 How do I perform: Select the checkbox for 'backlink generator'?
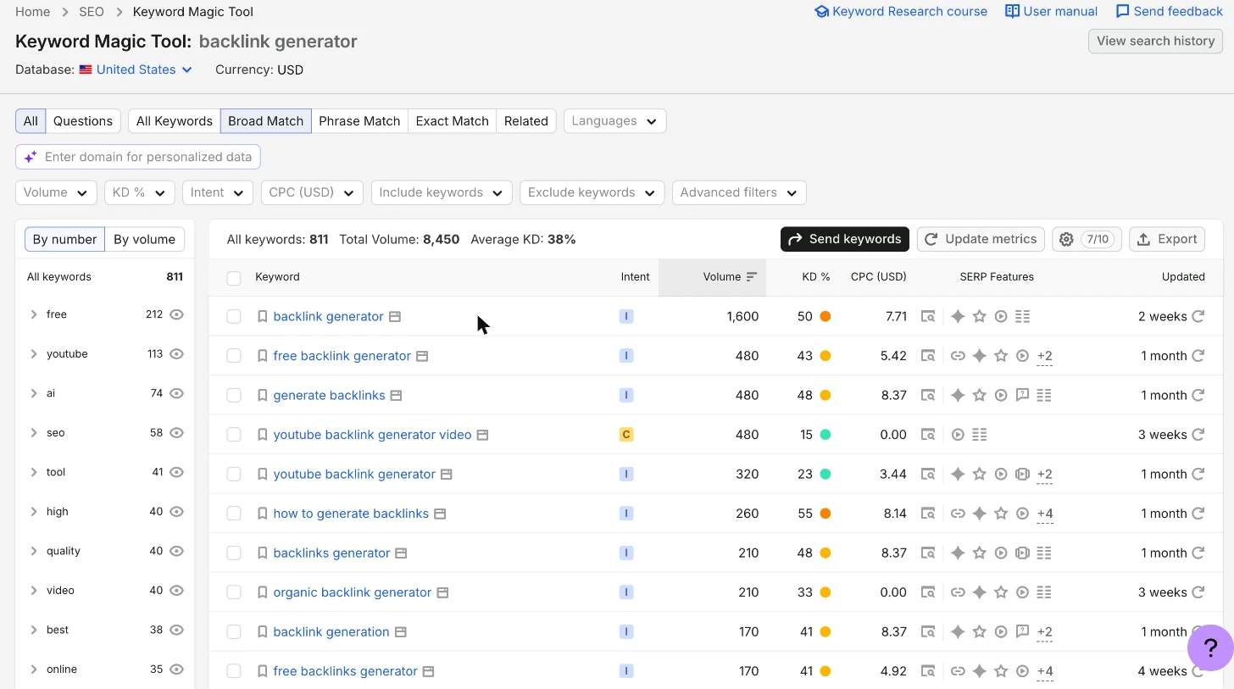(234, 316)
